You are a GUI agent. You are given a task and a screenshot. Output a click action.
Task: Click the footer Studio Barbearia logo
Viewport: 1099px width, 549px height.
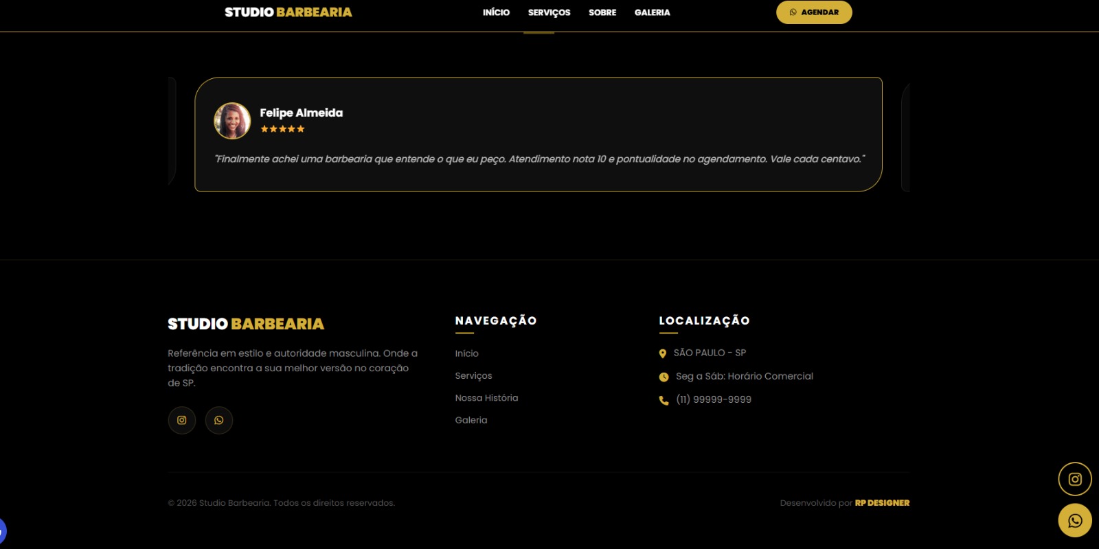[x=246, y=324]
